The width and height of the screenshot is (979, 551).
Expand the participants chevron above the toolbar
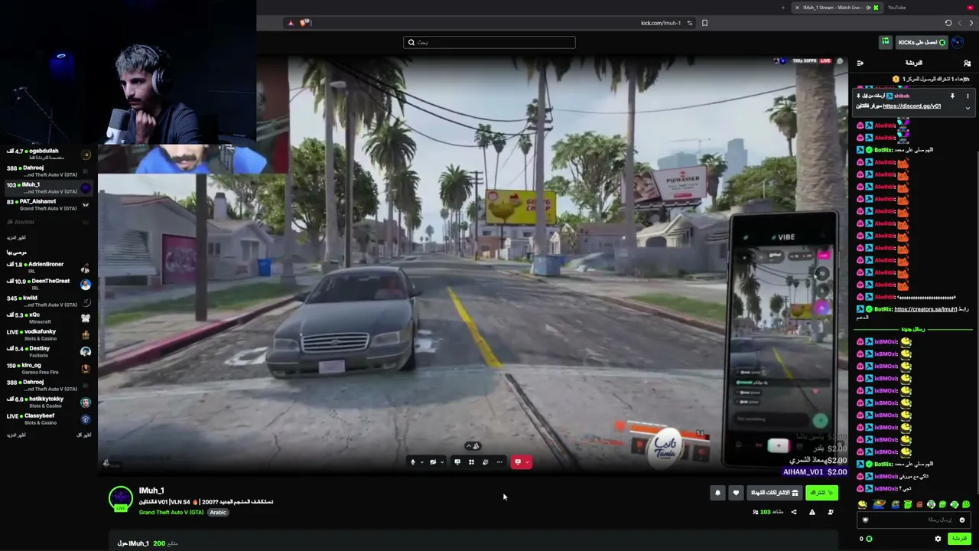[470, 446]
